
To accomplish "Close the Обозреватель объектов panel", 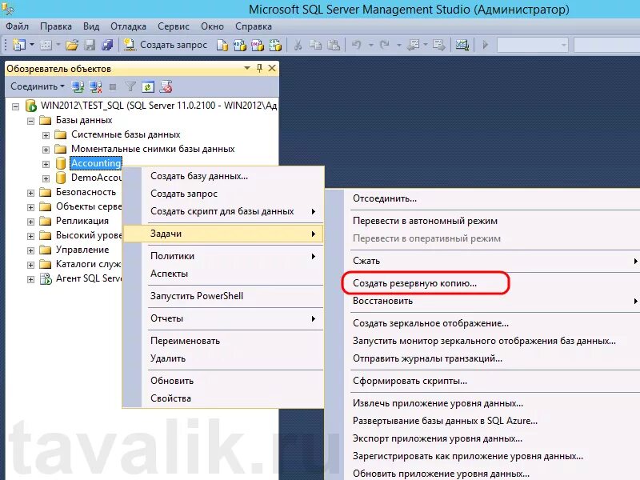I will click(x=272, y=68).
